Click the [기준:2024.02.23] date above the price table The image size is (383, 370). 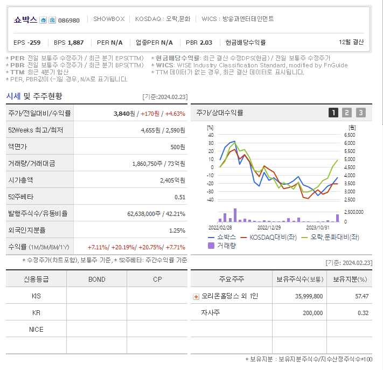165,97
